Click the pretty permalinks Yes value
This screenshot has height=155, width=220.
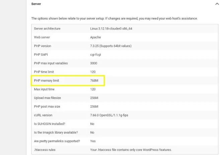(x=93, y=141)
